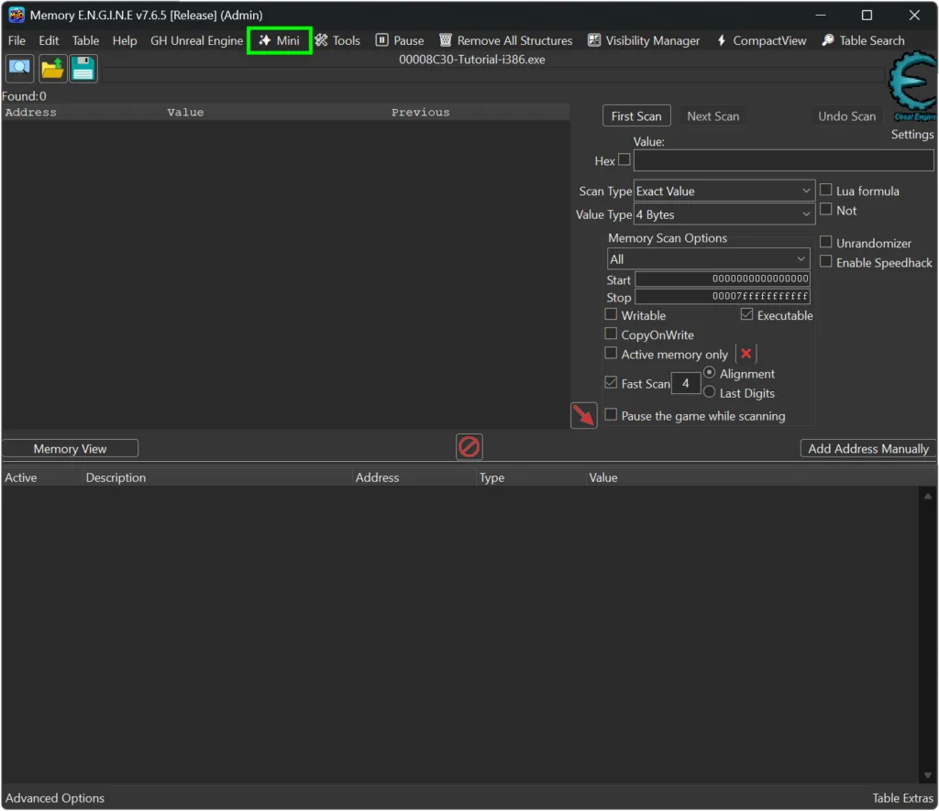Screen dimensions: 939x811
Task: Toggle the Writable checkbox
Action: (610, 314)
